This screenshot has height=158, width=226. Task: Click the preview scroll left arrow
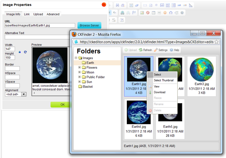pyautogui.click(x=34, y=93)
